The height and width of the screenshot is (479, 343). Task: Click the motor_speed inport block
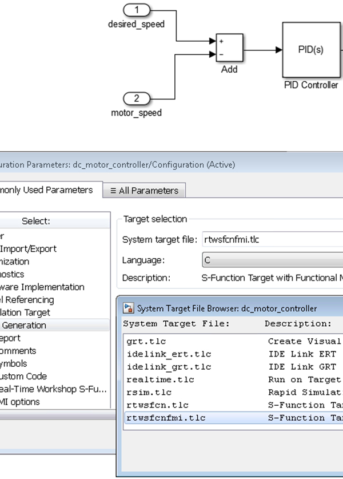click(x=137, y=98)
